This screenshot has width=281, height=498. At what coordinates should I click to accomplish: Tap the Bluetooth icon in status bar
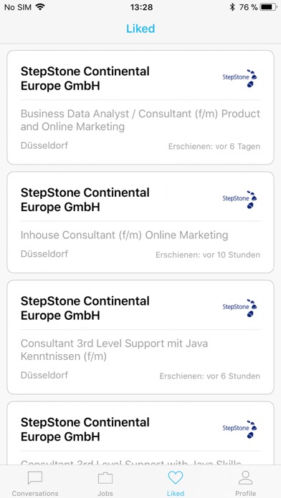click(x=232, y=7)
